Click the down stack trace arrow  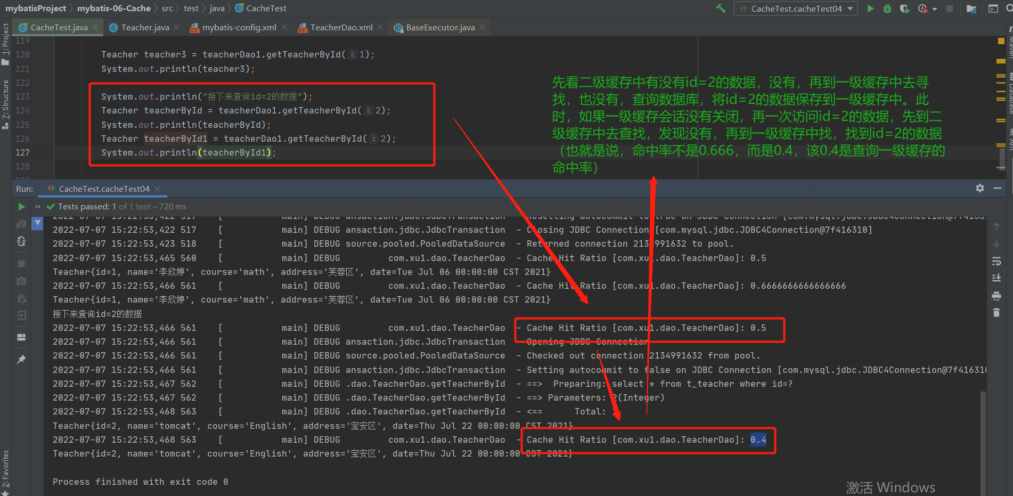click(996, 243)
